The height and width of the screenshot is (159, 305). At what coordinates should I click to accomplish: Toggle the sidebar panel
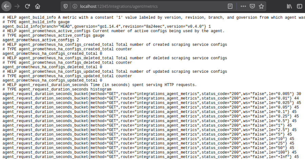pos(299,6)
